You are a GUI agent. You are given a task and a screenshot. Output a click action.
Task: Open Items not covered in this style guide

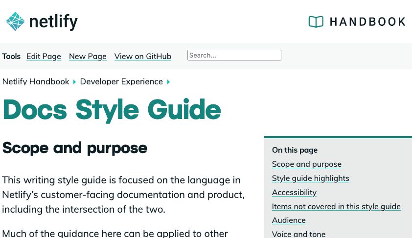(336, 206)
